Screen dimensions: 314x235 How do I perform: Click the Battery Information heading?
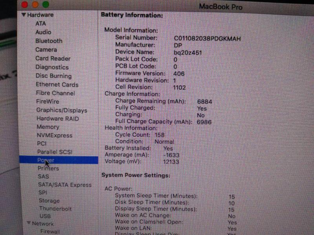coord(132,15)
